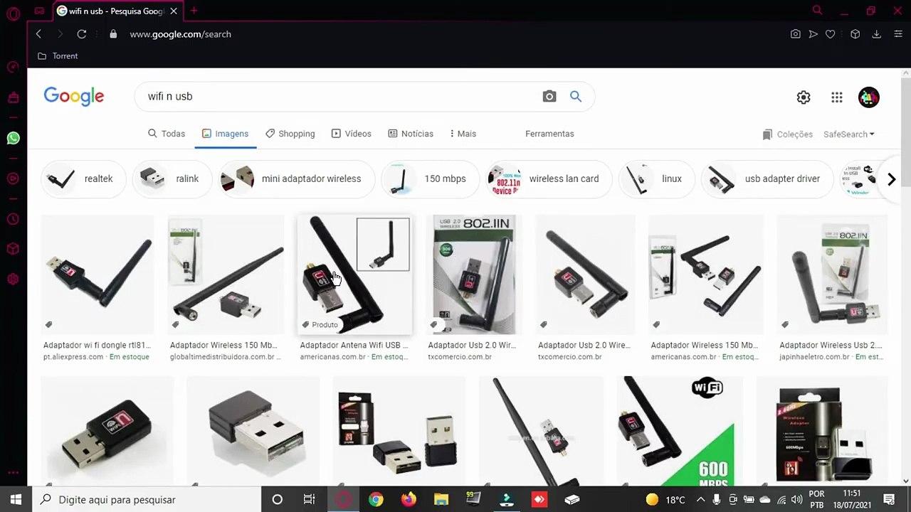Open GX Control speedometer icon in sidebar

point(13,67)
